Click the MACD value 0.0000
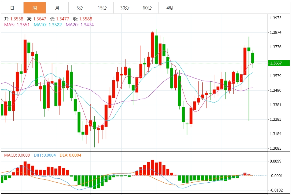Viewport: 292px width, 195px height. click(24, 155)
